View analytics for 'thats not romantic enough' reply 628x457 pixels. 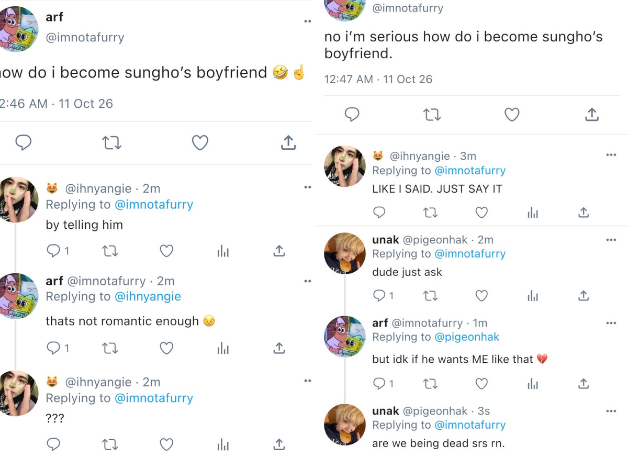(223, 348)
